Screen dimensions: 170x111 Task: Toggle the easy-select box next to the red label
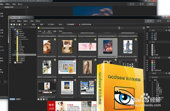tap(147, 61)
